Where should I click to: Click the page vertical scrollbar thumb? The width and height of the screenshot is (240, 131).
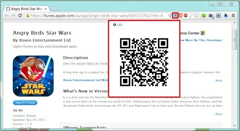point(234,40)
